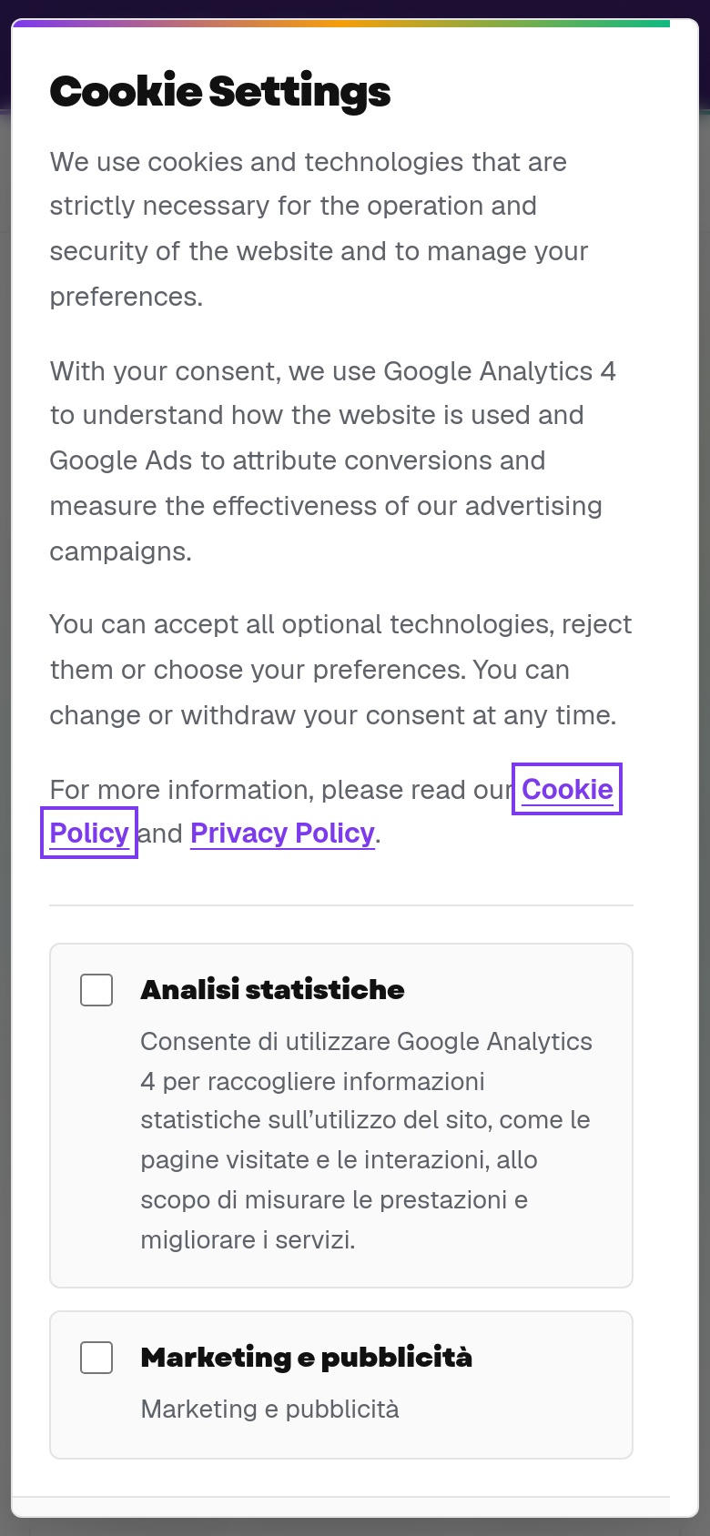Select the bold "Analisi statistiche" label

point(272,989)
